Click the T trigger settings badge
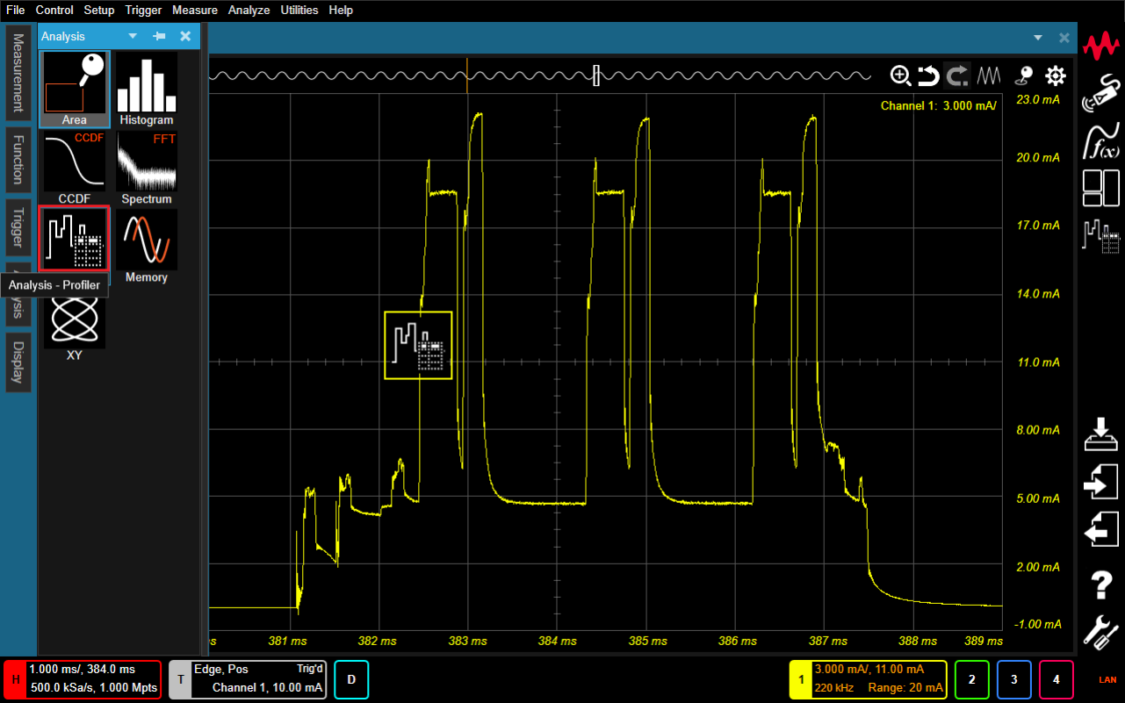 click(x=181, y=679)
